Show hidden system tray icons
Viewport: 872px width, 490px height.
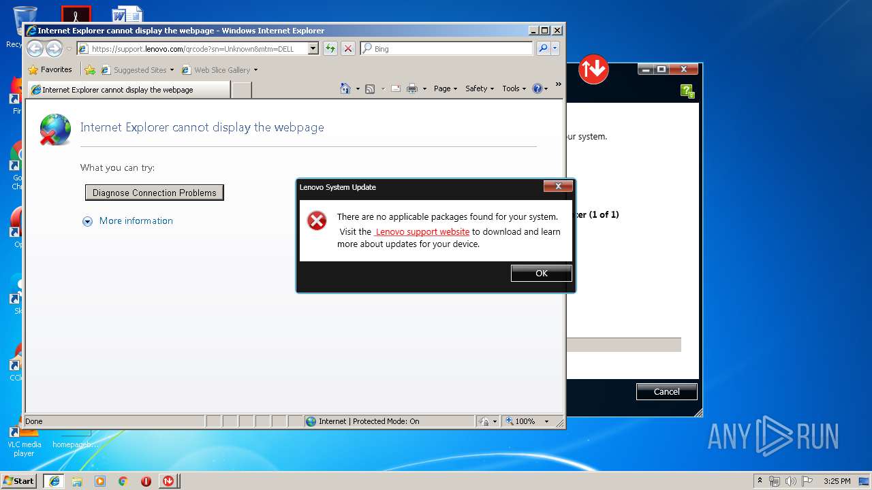[760, 481]
